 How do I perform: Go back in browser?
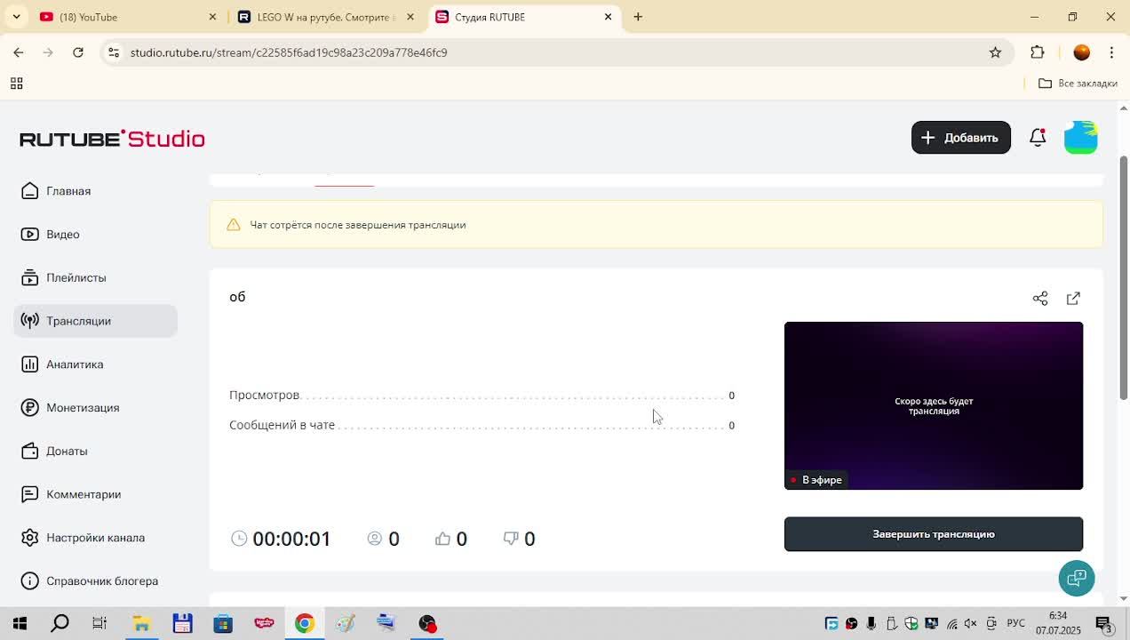(x=19, y=52)
